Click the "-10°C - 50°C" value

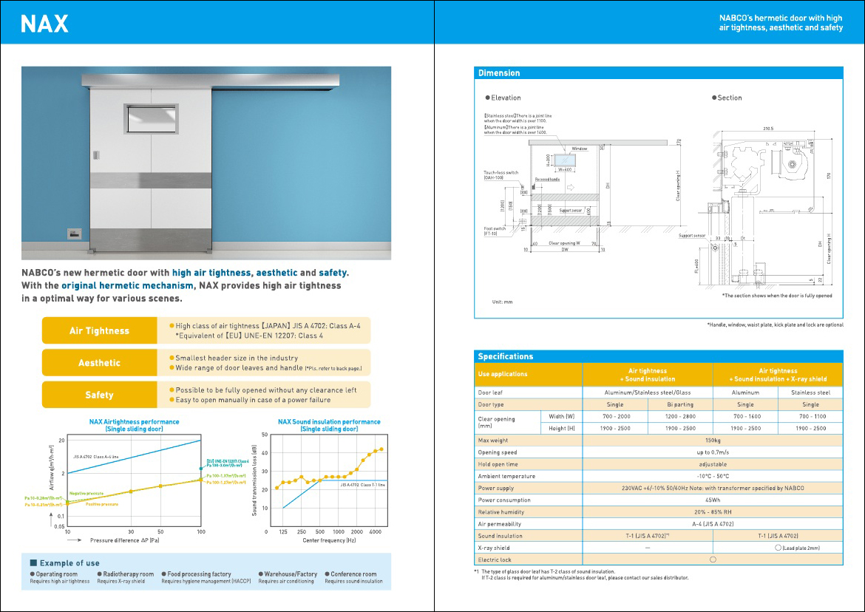(713, 476)
